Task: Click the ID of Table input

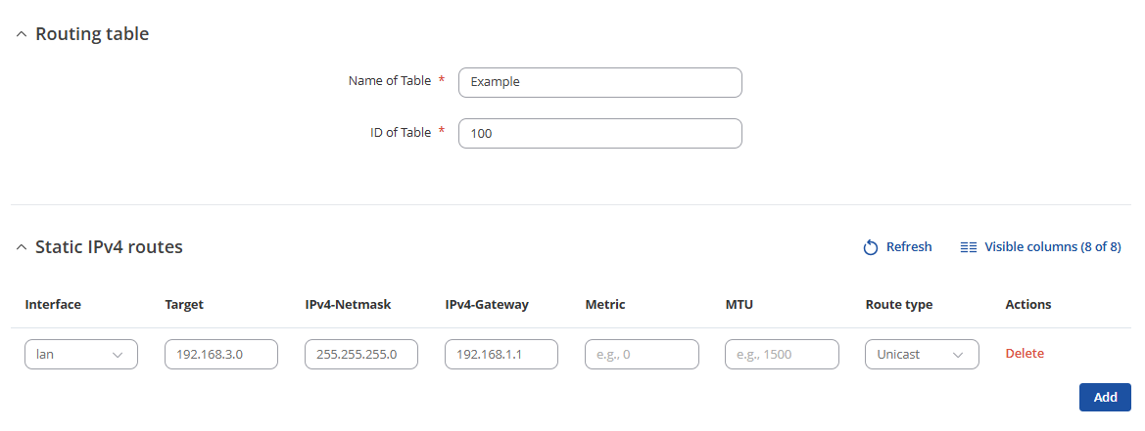Action: pyautogui.click(x=599, y=133)
